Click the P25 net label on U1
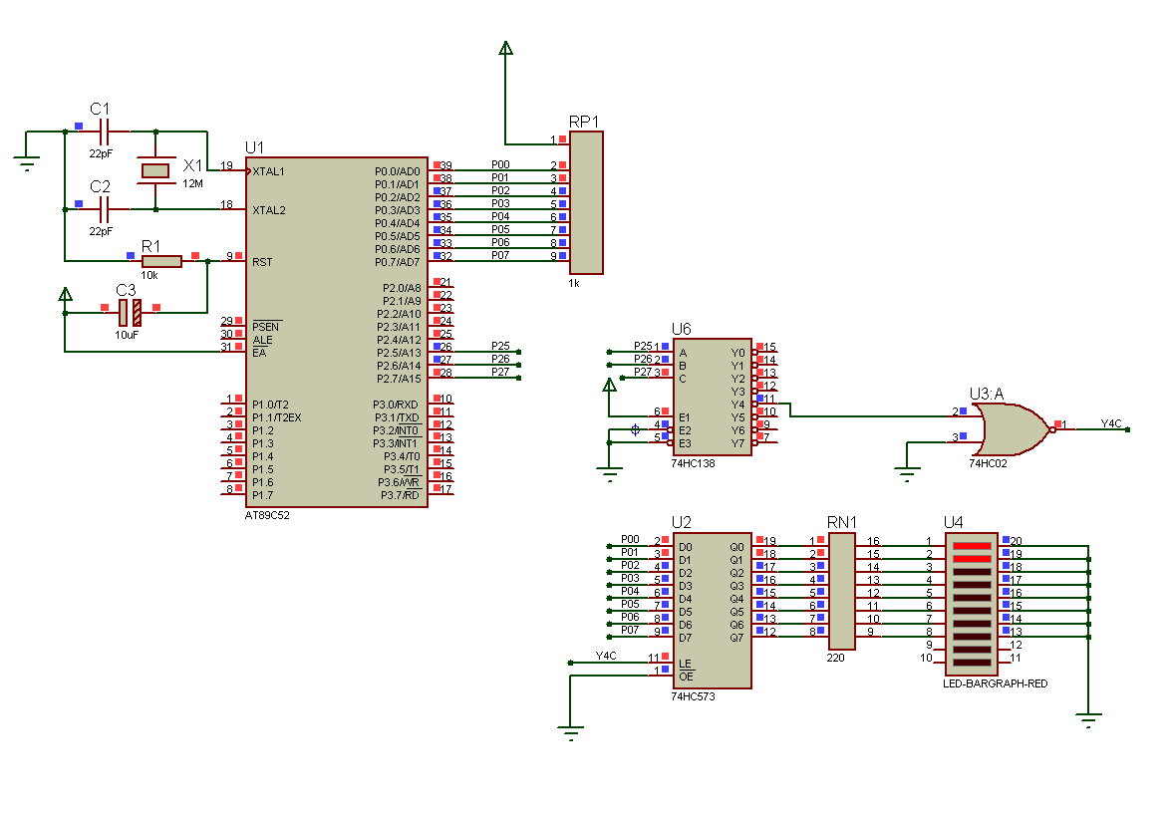This screenshot has height=815, width=1168. (x=500, y=346)
